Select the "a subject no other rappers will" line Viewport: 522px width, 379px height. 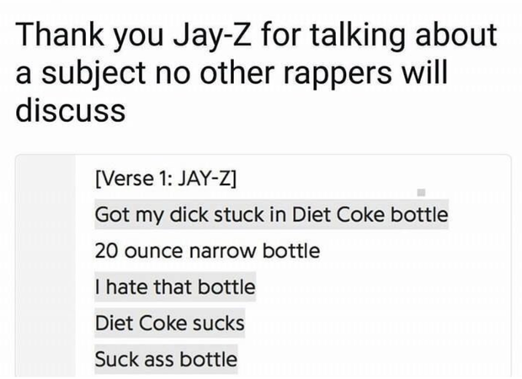(232, 74)
